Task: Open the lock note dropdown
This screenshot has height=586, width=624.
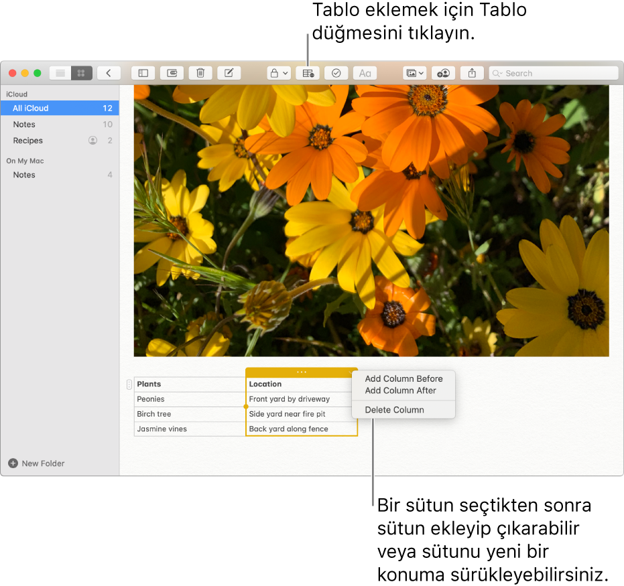Action: 279,73
